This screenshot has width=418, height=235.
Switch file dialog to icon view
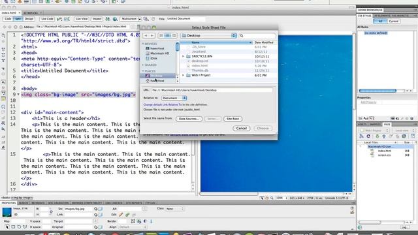(x=161, y=35)
